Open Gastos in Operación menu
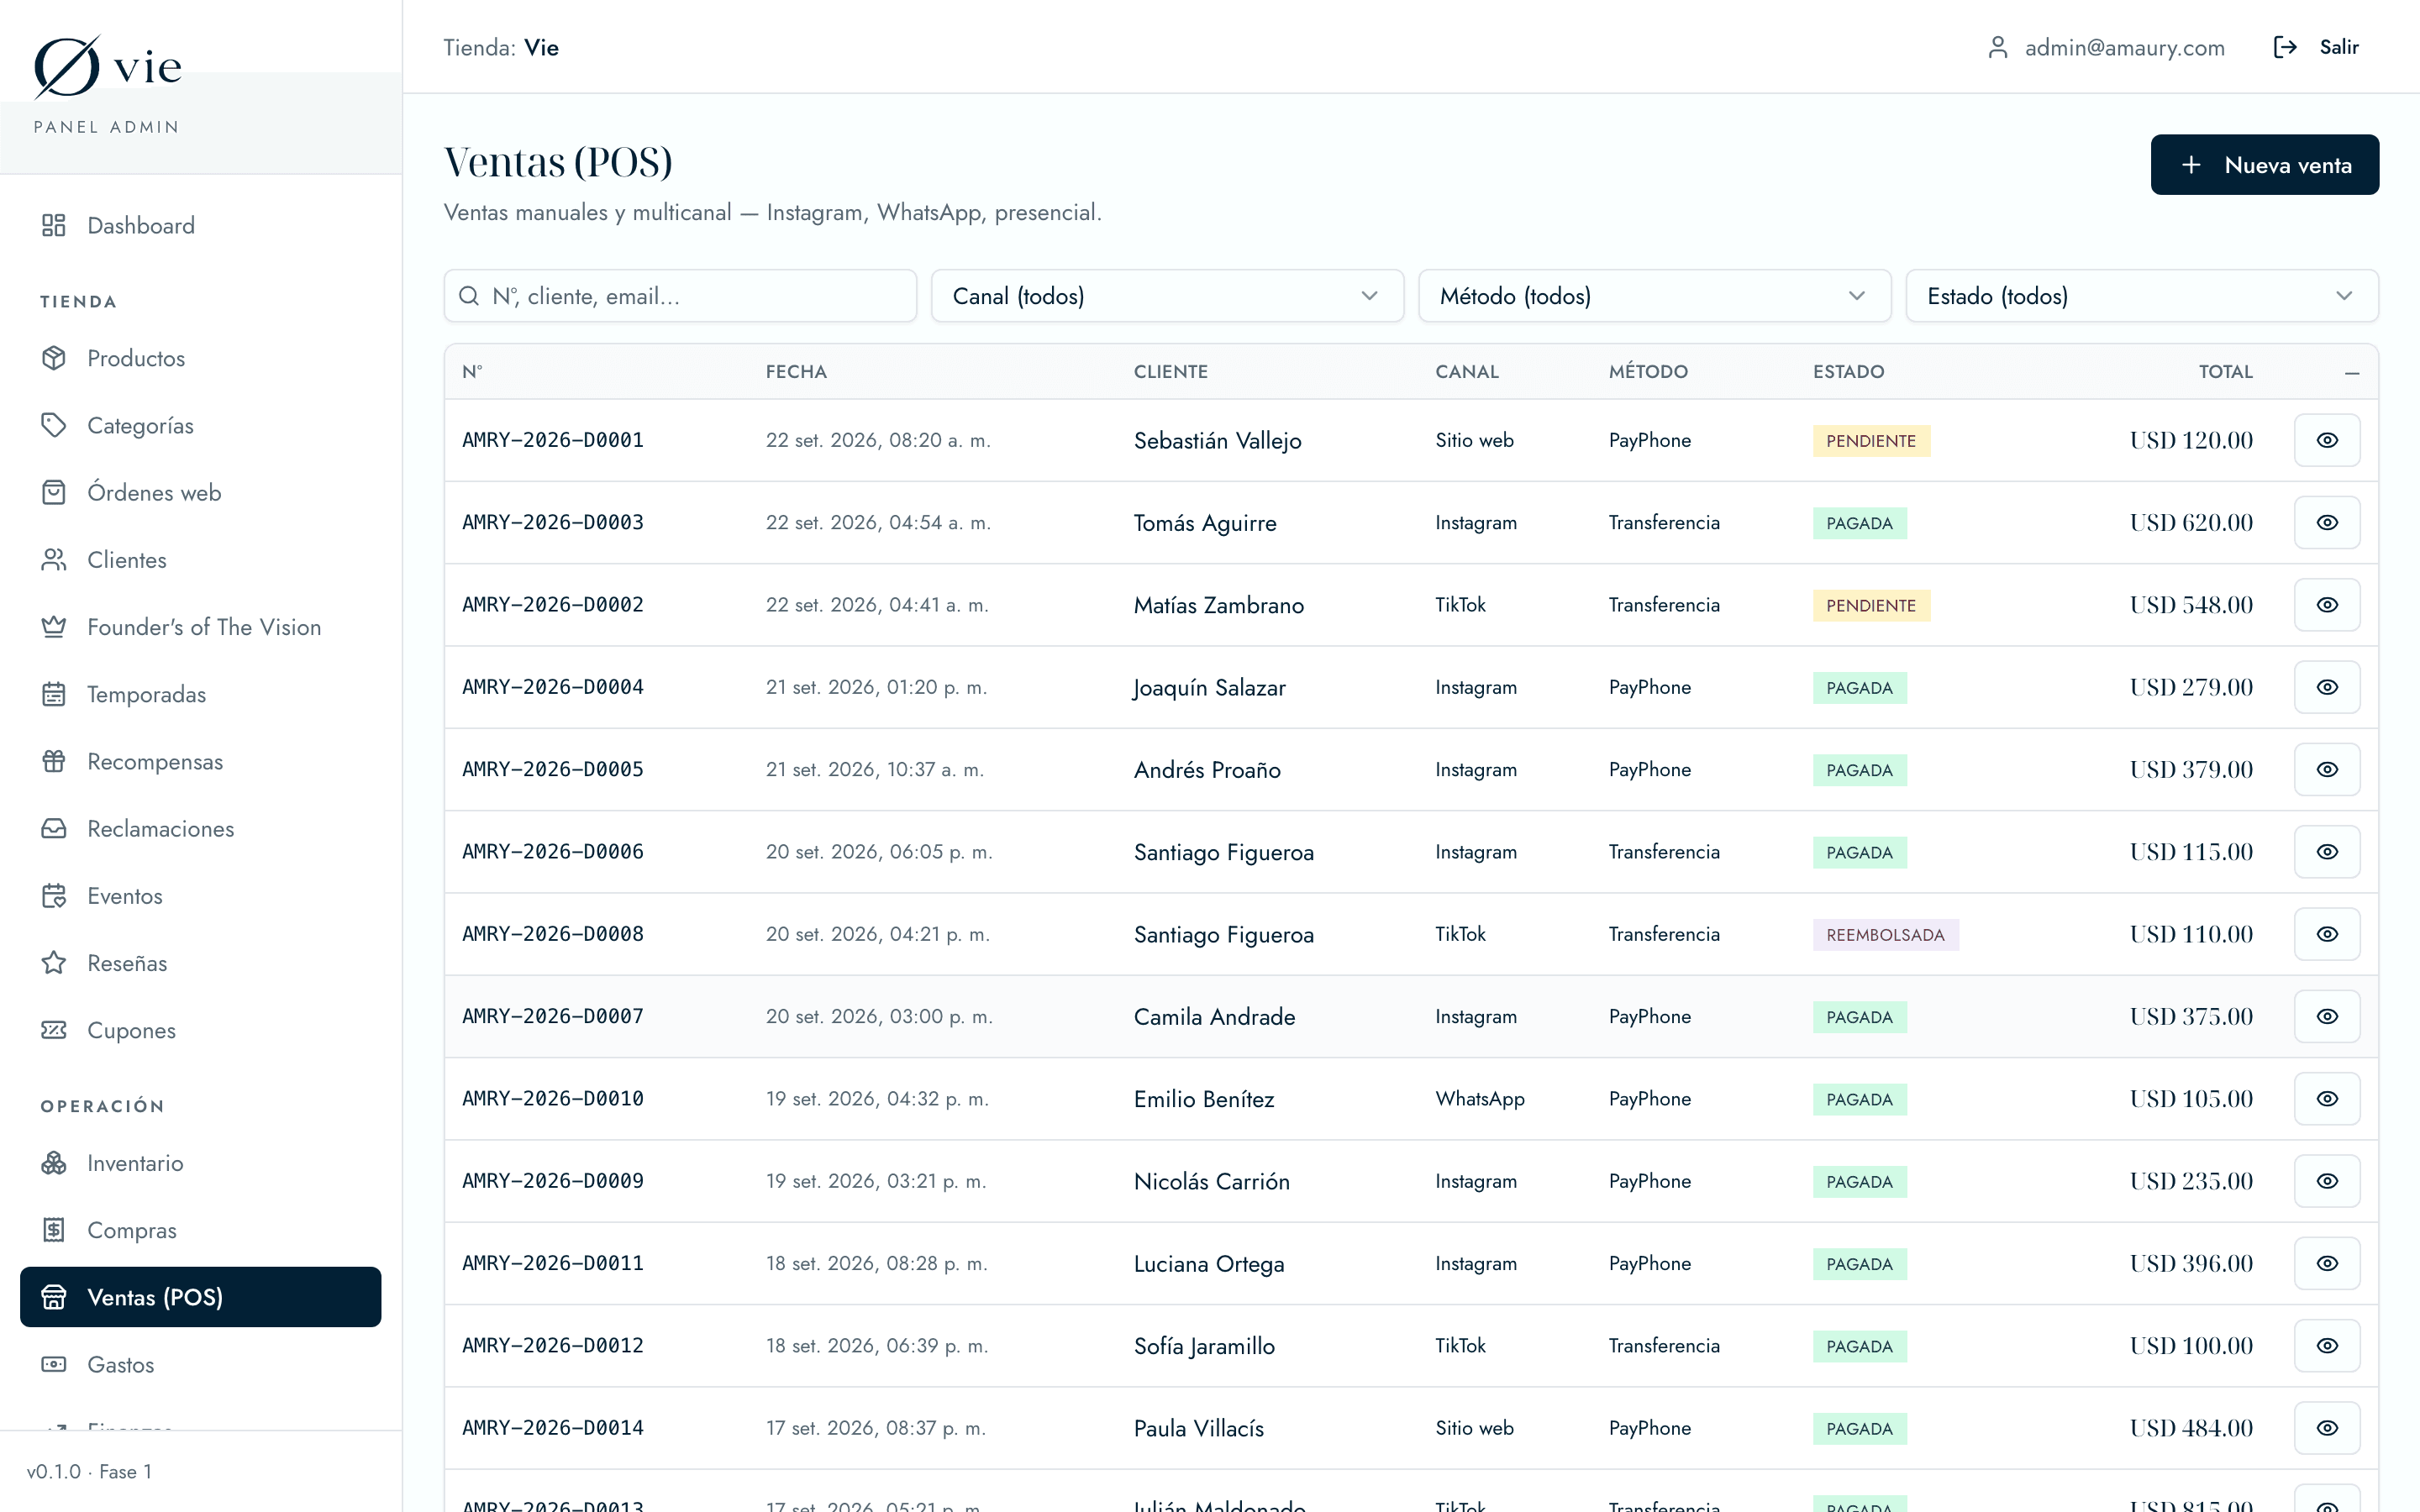Screen dimensions: 2420x1512 click(201, 1364)
